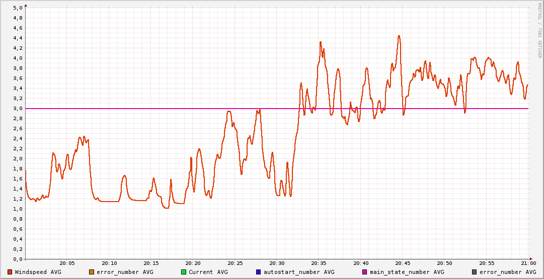Click the 20:05 time axis label
Viewport: 544px width, 279px height.
(x=67, y=263)
